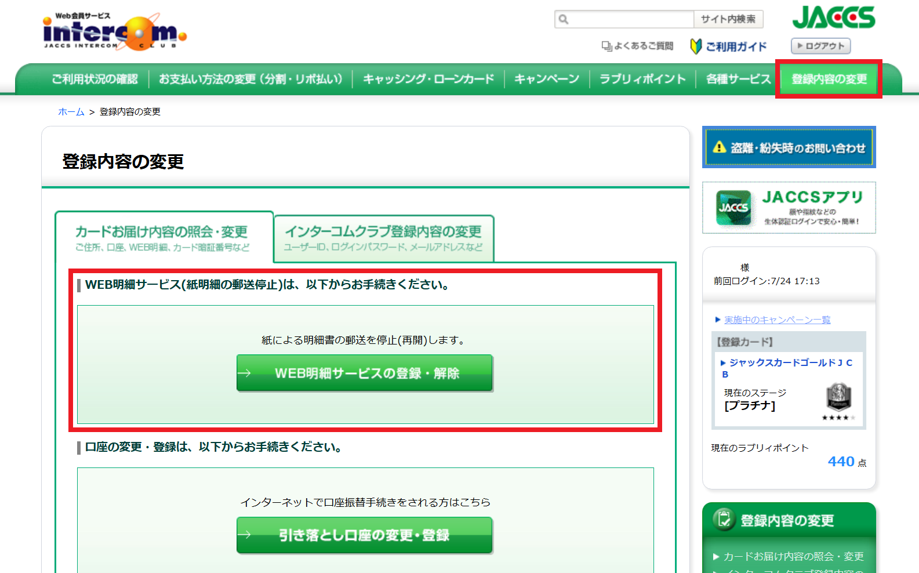
Task: Click the よくあるご質問 window icon
Action: point(606,46)
